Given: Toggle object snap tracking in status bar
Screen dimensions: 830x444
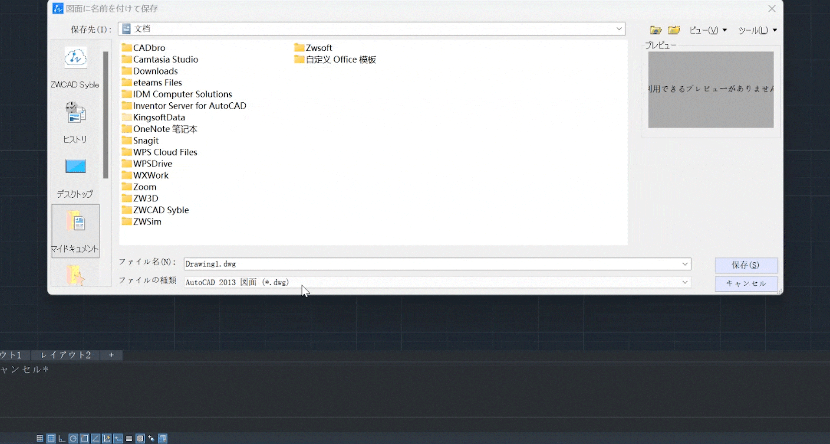Looking at the screenshot, I should click(x=96, y=438).
